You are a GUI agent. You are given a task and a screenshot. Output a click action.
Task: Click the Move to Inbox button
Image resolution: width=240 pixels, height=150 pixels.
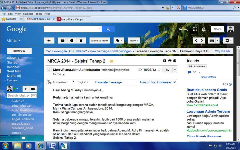pyautogui.click(x=100, y=40)
